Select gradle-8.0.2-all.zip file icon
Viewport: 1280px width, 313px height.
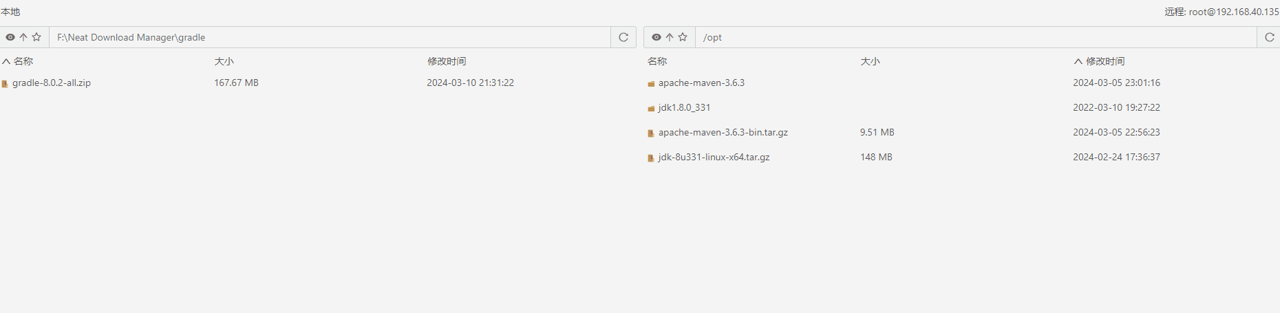click(5, 83)
